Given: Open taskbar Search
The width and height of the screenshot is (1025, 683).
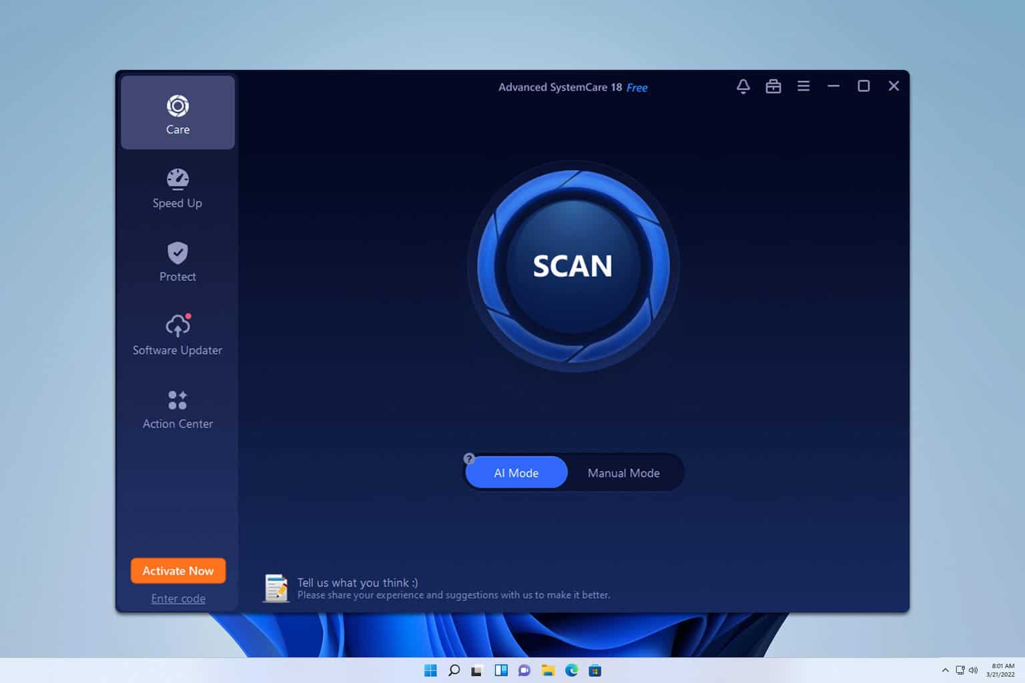Looking at the screenshot, I should point(454,670).
